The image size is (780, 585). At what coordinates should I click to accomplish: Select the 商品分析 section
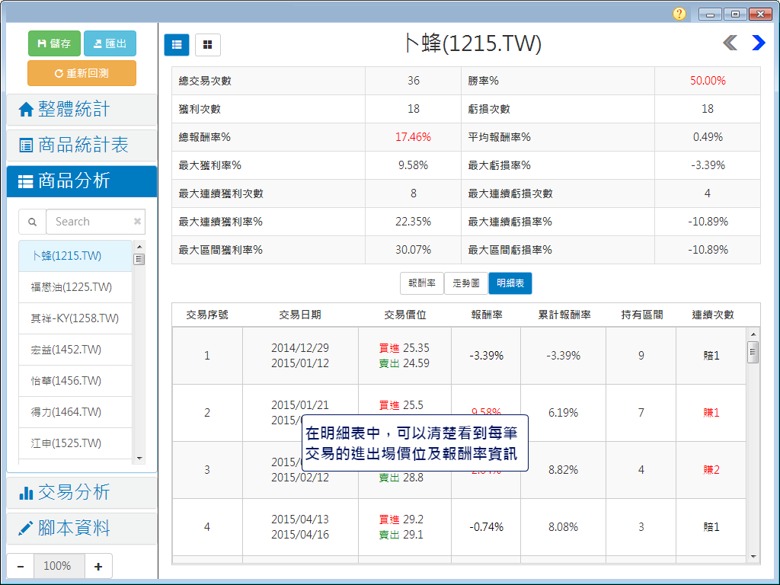coord(82,181)
